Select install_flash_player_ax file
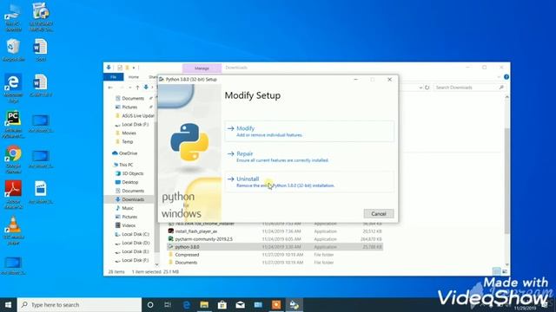This screenshot has height=312, width=556. (x=196, y=231)
